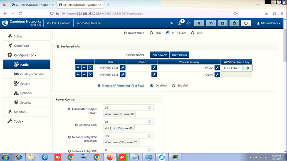The image size is (287, 161).
Task: Edit wireless security for the WPA2 row
Action: [x=217, y=67]
